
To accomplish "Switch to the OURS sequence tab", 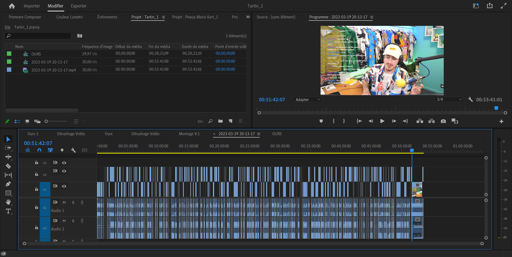I will pos(277,134).
